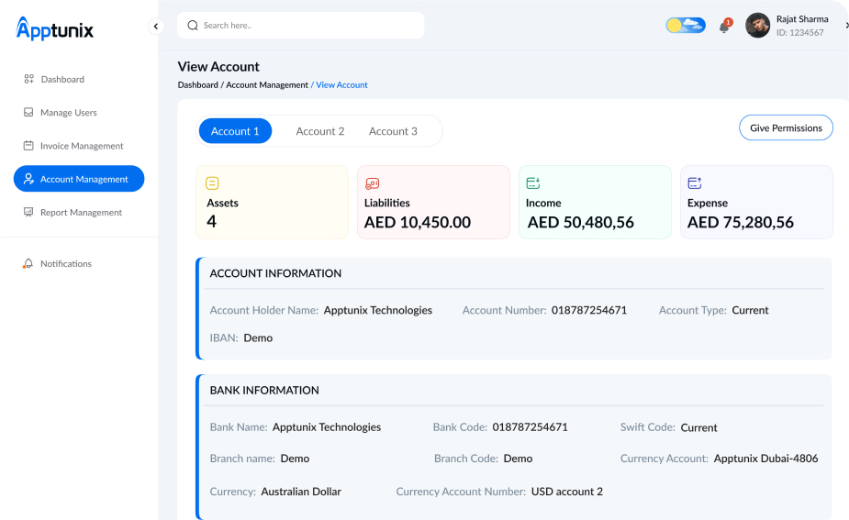This screenshot has width=849, height=520.
Task: Click the Branch name value Demo
Action: [296, 459]
